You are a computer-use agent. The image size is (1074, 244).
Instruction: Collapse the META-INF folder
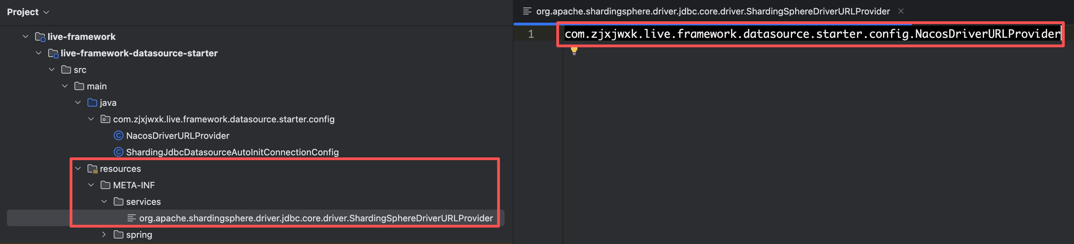point(91,185)
